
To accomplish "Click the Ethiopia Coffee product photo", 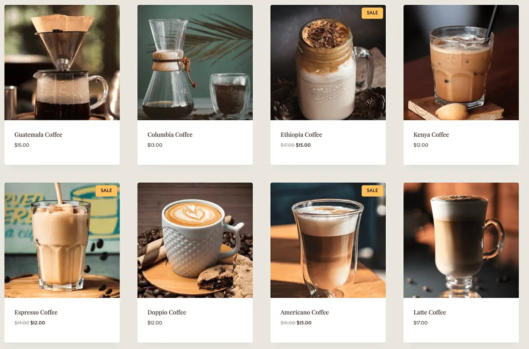I will click(328, 62).
